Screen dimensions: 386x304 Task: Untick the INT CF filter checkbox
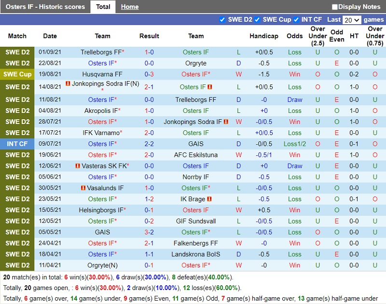click(x=295, y=20)
